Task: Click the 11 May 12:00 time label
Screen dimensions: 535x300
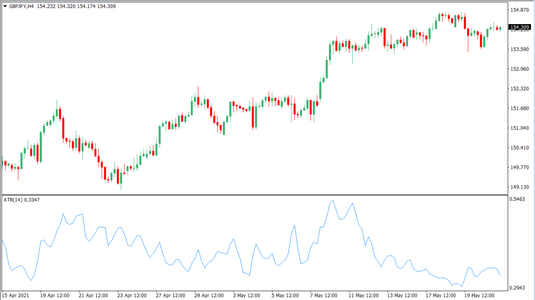Action: tap(363, 296)
